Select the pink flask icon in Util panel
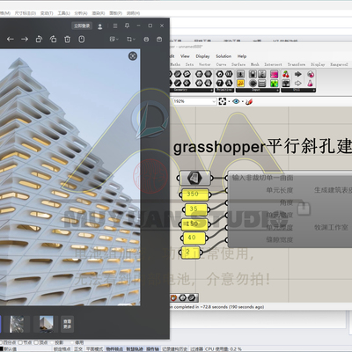The height and width of the screenshot is (352, 352). tap(311, 84)
